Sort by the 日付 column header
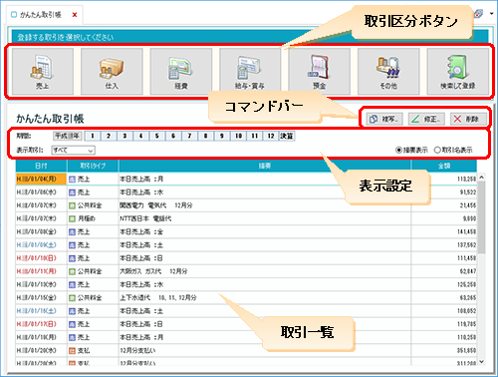The width and height of the screenshot is (498, 377). (x=41, y=166)
